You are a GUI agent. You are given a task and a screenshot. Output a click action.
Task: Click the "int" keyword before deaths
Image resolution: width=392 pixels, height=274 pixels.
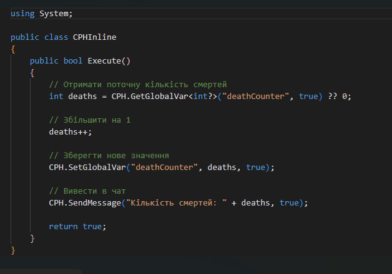(x=56, y=97)
